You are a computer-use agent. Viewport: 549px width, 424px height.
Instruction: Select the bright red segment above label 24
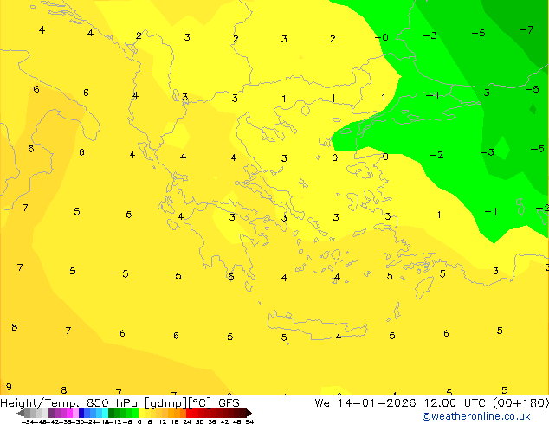click(189, 413)
